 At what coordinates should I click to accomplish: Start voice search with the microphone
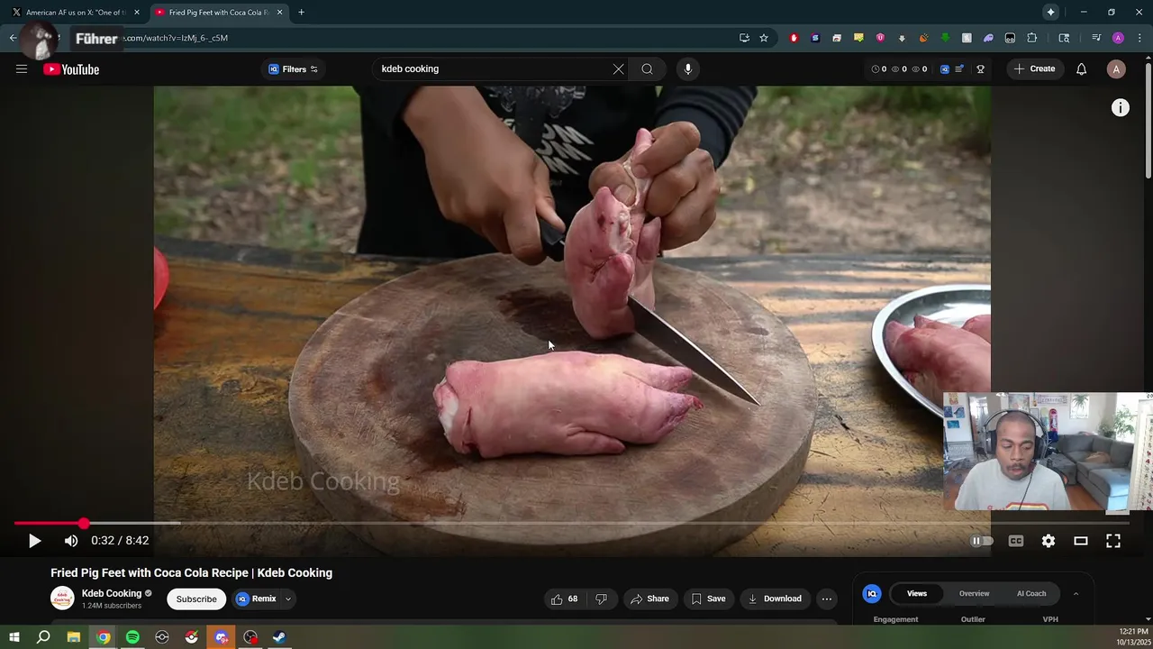pos(687,69)
